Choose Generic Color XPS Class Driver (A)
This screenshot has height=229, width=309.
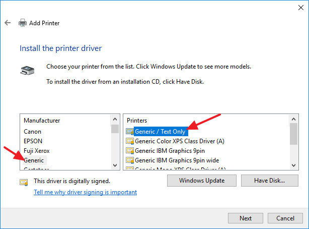[180, 141]
